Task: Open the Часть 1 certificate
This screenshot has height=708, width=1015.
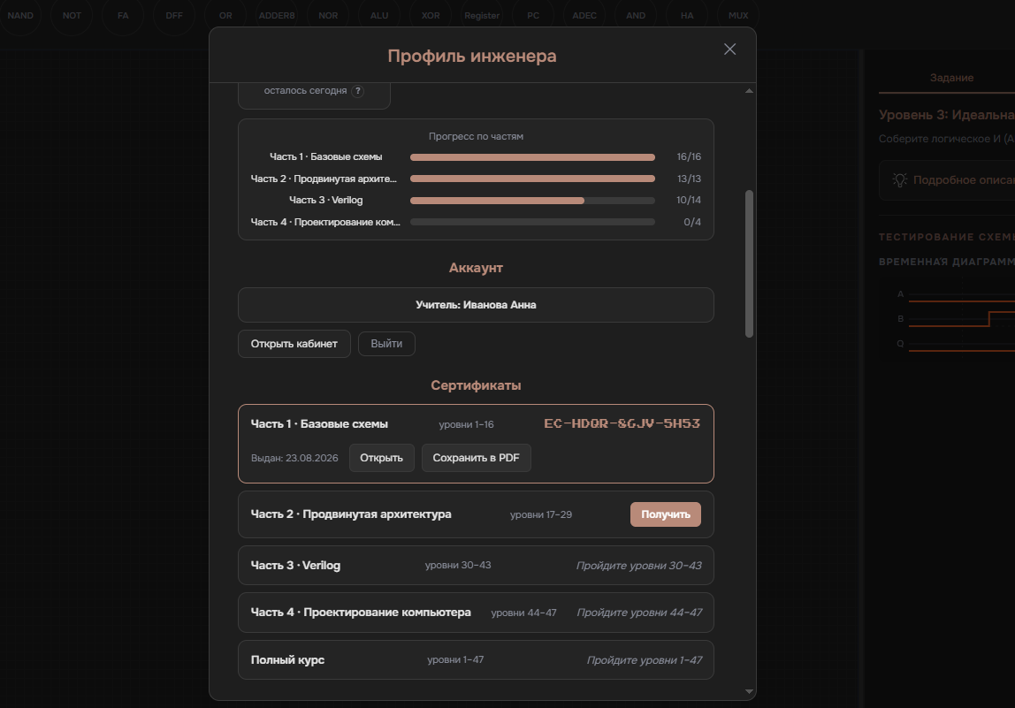Action: point(381,458)
